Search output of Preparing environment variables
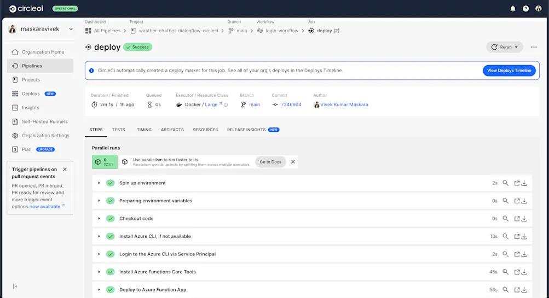This screenshot has width=549, height=298. coord(506,201)
